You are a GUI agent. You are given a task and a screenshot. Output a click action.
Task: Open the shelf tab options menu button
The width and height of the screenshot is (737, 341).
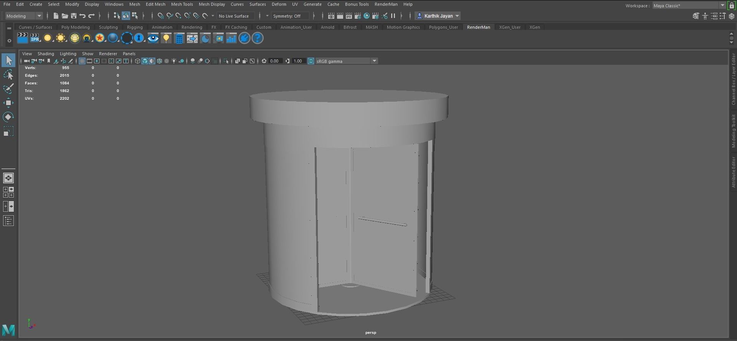[x=9, y=28]
